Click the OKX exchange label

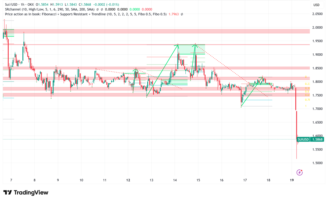tap(30, 5)
